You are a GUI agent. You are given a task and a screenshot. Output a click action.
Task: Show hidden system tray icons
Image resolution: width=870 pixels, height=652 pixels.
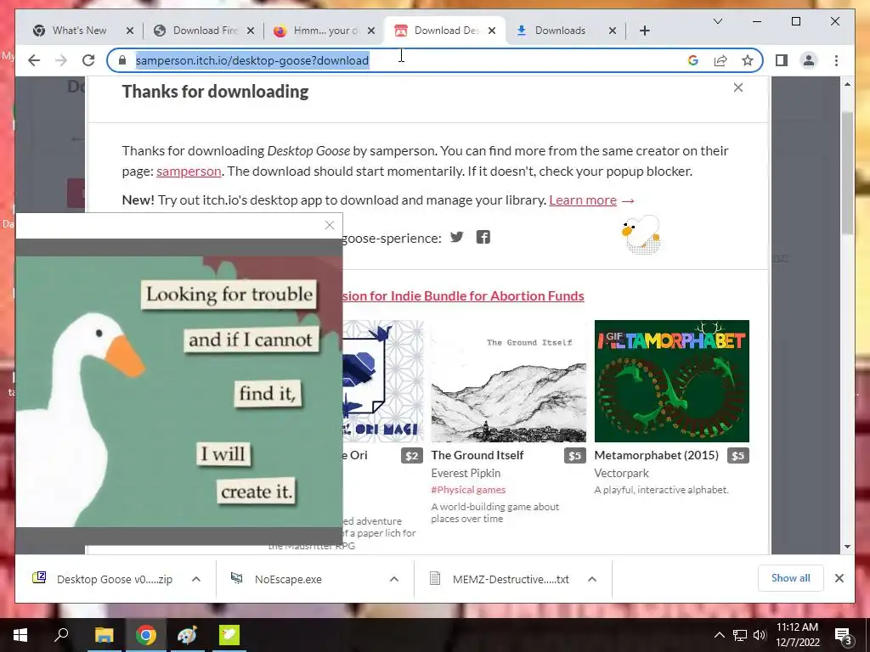click(719, 635)
